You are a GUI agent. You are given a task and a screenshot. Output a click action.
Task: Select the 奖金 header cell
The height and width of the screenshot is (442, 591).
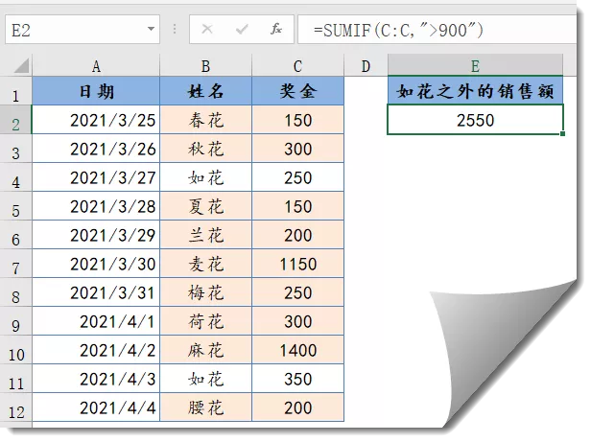(297, 92)
